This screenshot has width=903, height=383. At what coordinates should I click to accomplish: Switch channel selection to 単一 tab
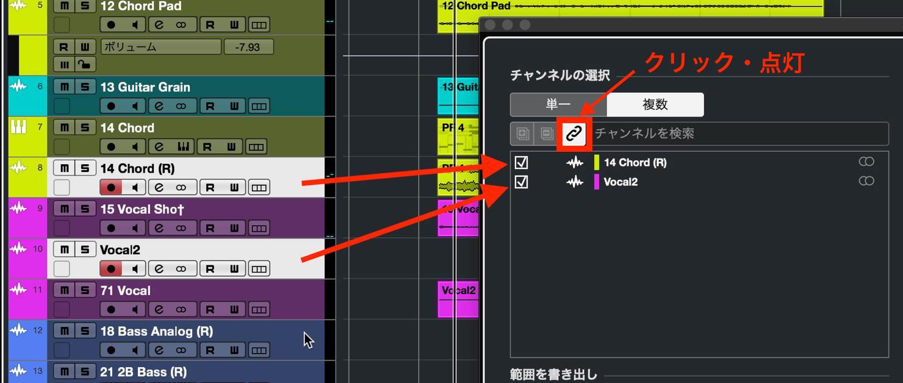point(558,104)
